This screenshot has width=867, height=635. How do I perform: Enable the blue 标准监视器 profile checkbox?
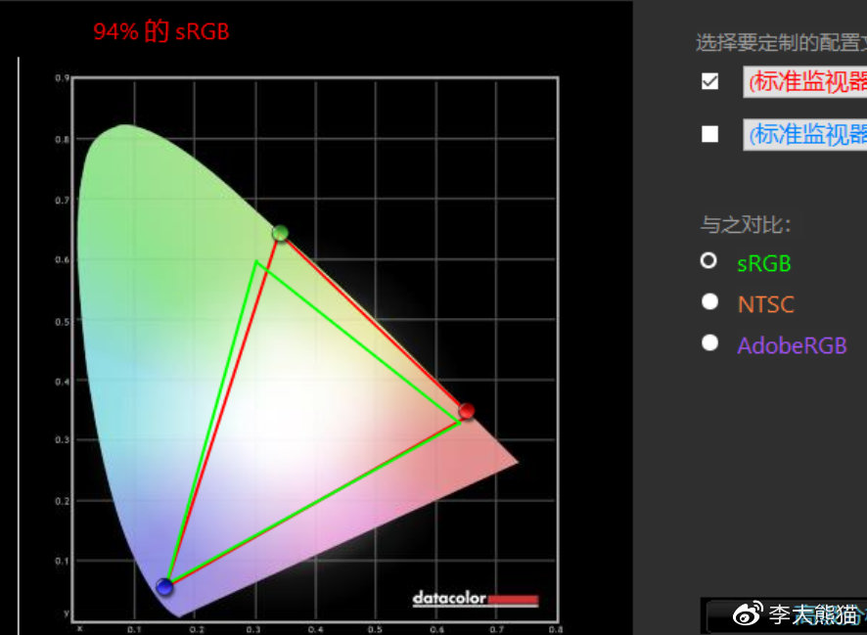[x=710, y=134]
